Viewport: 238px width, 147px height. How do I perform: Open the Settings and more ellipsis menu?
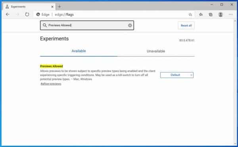click(230, 14)
